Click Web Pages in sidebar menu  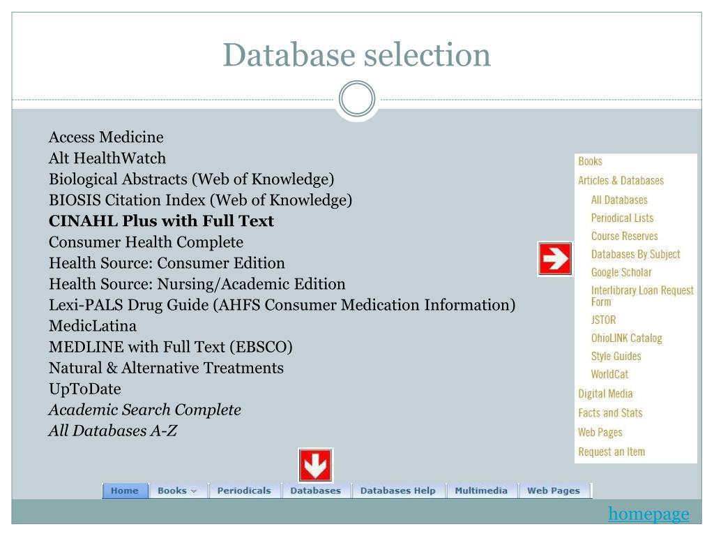pos(600,433)
